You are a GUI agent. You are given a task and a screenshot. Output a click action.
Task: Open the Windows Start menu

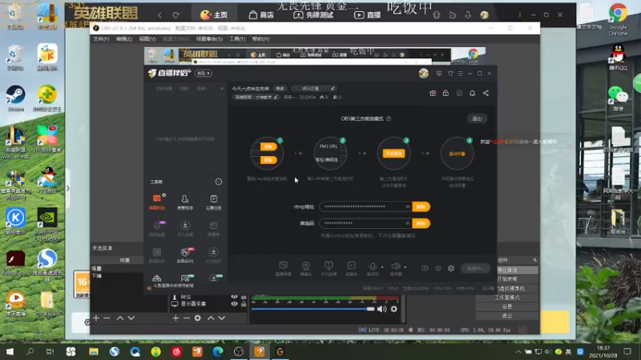(10, 351)
